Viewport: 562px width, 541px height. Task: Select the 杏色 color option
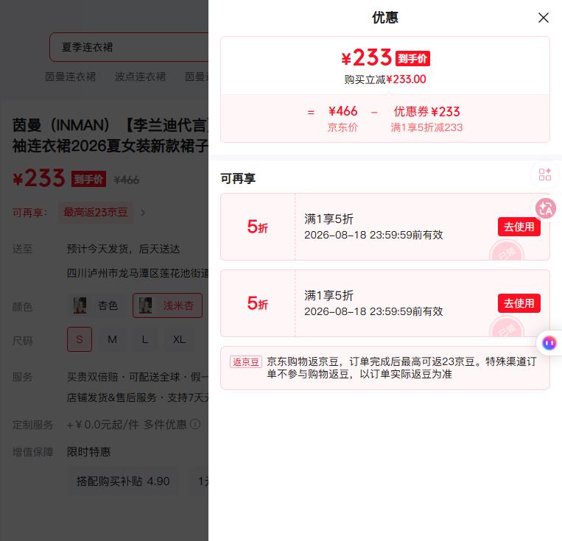coord(96,305)
